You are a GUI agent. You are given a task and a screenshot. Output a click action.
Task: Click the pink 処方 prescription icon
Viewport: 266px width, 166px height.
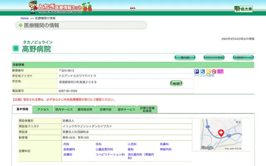coord(220,71)
